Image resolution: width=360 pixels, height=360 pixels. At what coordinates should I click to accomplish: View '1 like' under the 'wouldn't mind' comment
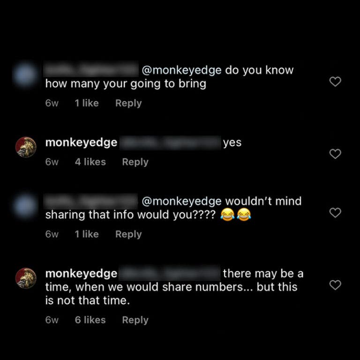pos(87,234)
